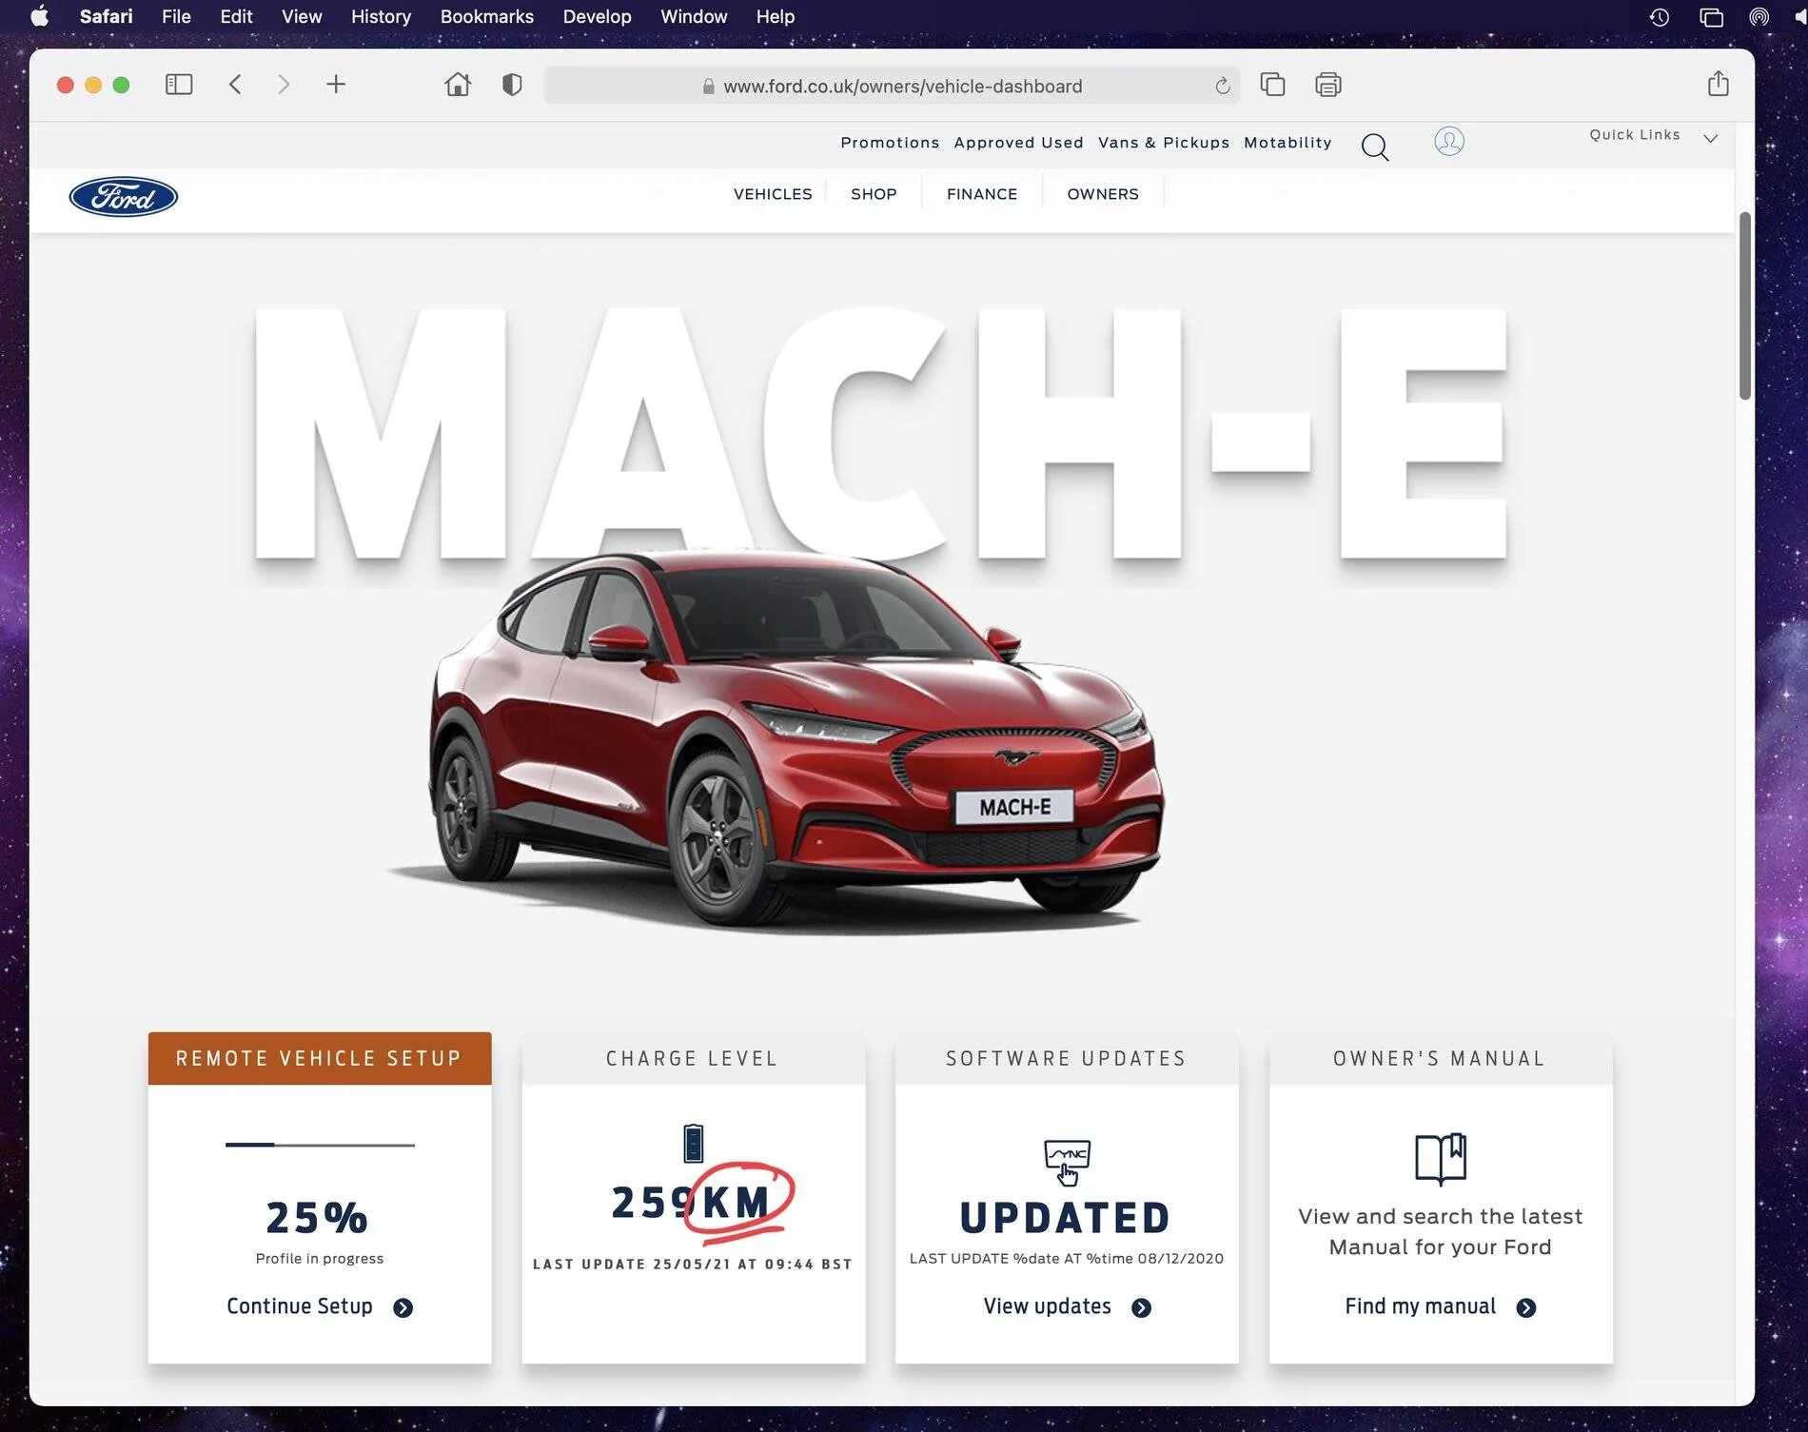Open the Help menu
This screenshot has height=1432, width=1808.
click(775, 16)
